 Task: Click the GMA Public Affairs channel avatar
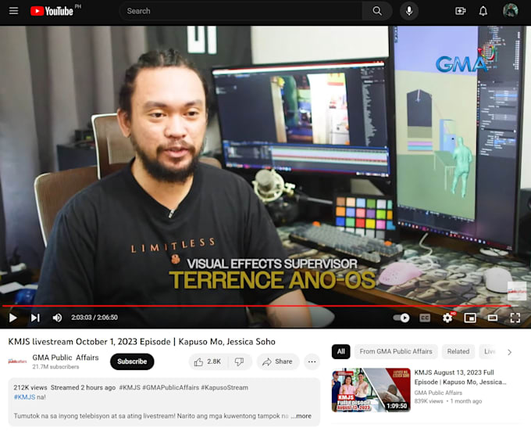17,361
